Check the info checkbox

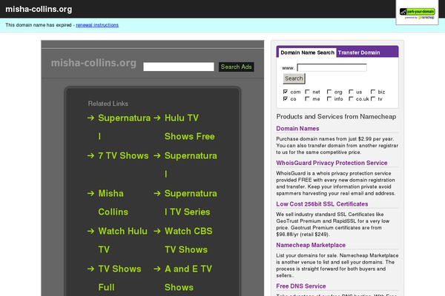point(329,98)
